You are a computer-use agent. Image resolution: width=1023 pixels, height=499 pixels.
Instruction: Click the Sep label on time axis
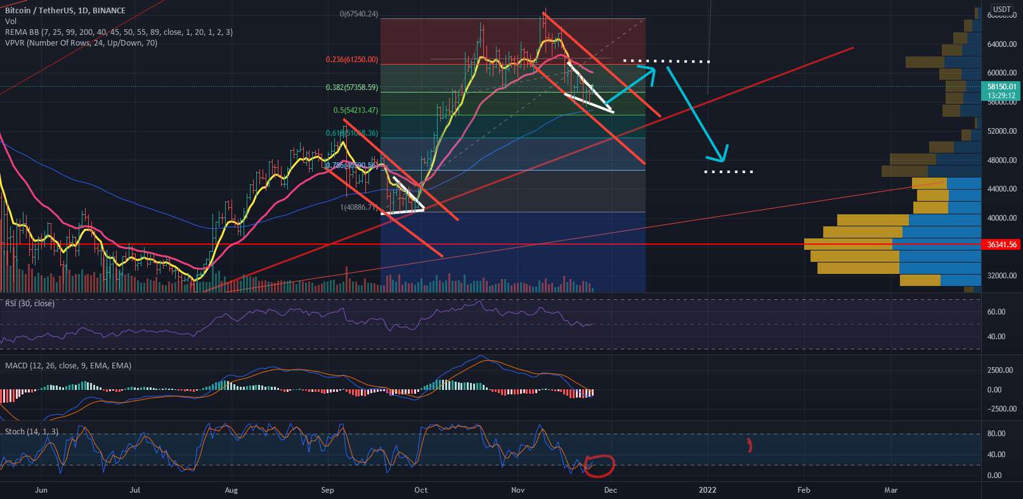(327, 490)
